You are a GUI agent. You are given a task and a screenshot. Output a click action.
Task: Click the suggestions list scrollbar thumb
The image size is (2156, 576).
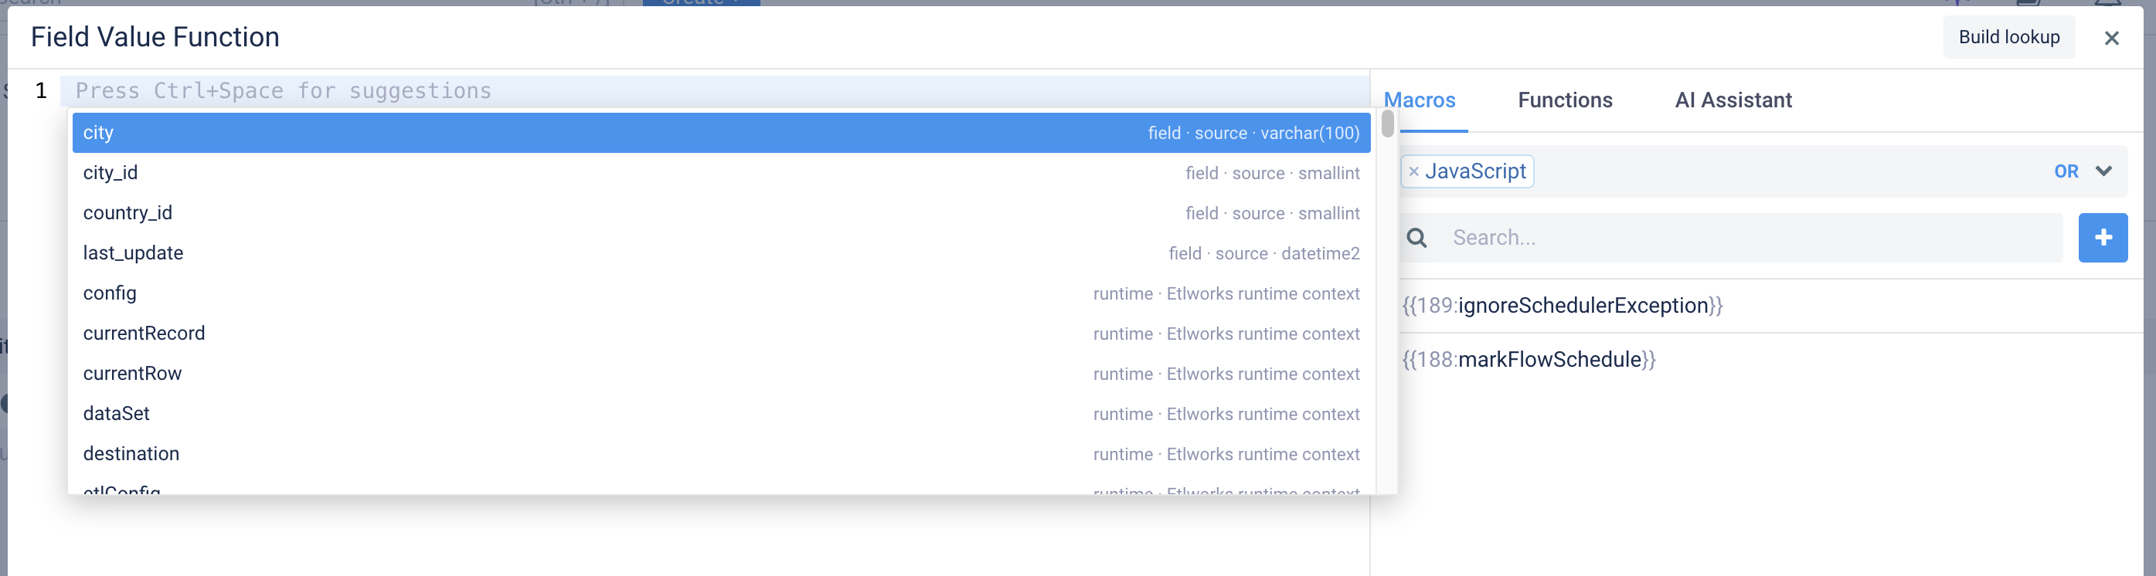[x=1387, y=124]
